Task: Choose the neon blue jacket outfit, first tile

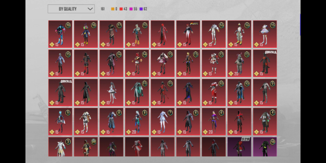Action: point(60,34)
